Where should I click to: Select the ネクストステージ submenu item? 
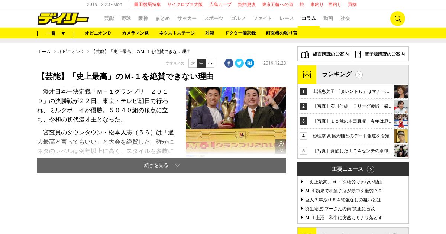click(177, 33)
